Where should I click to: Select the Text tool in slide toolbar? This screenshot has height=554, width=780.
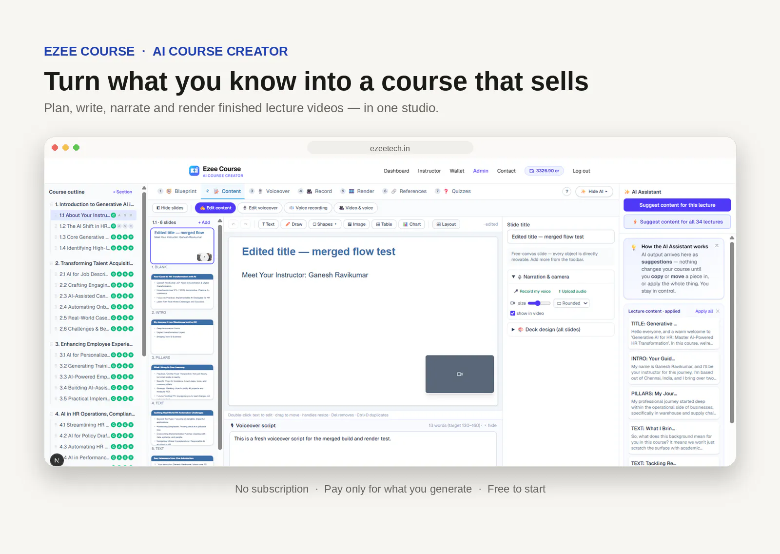tap(268, 224)
